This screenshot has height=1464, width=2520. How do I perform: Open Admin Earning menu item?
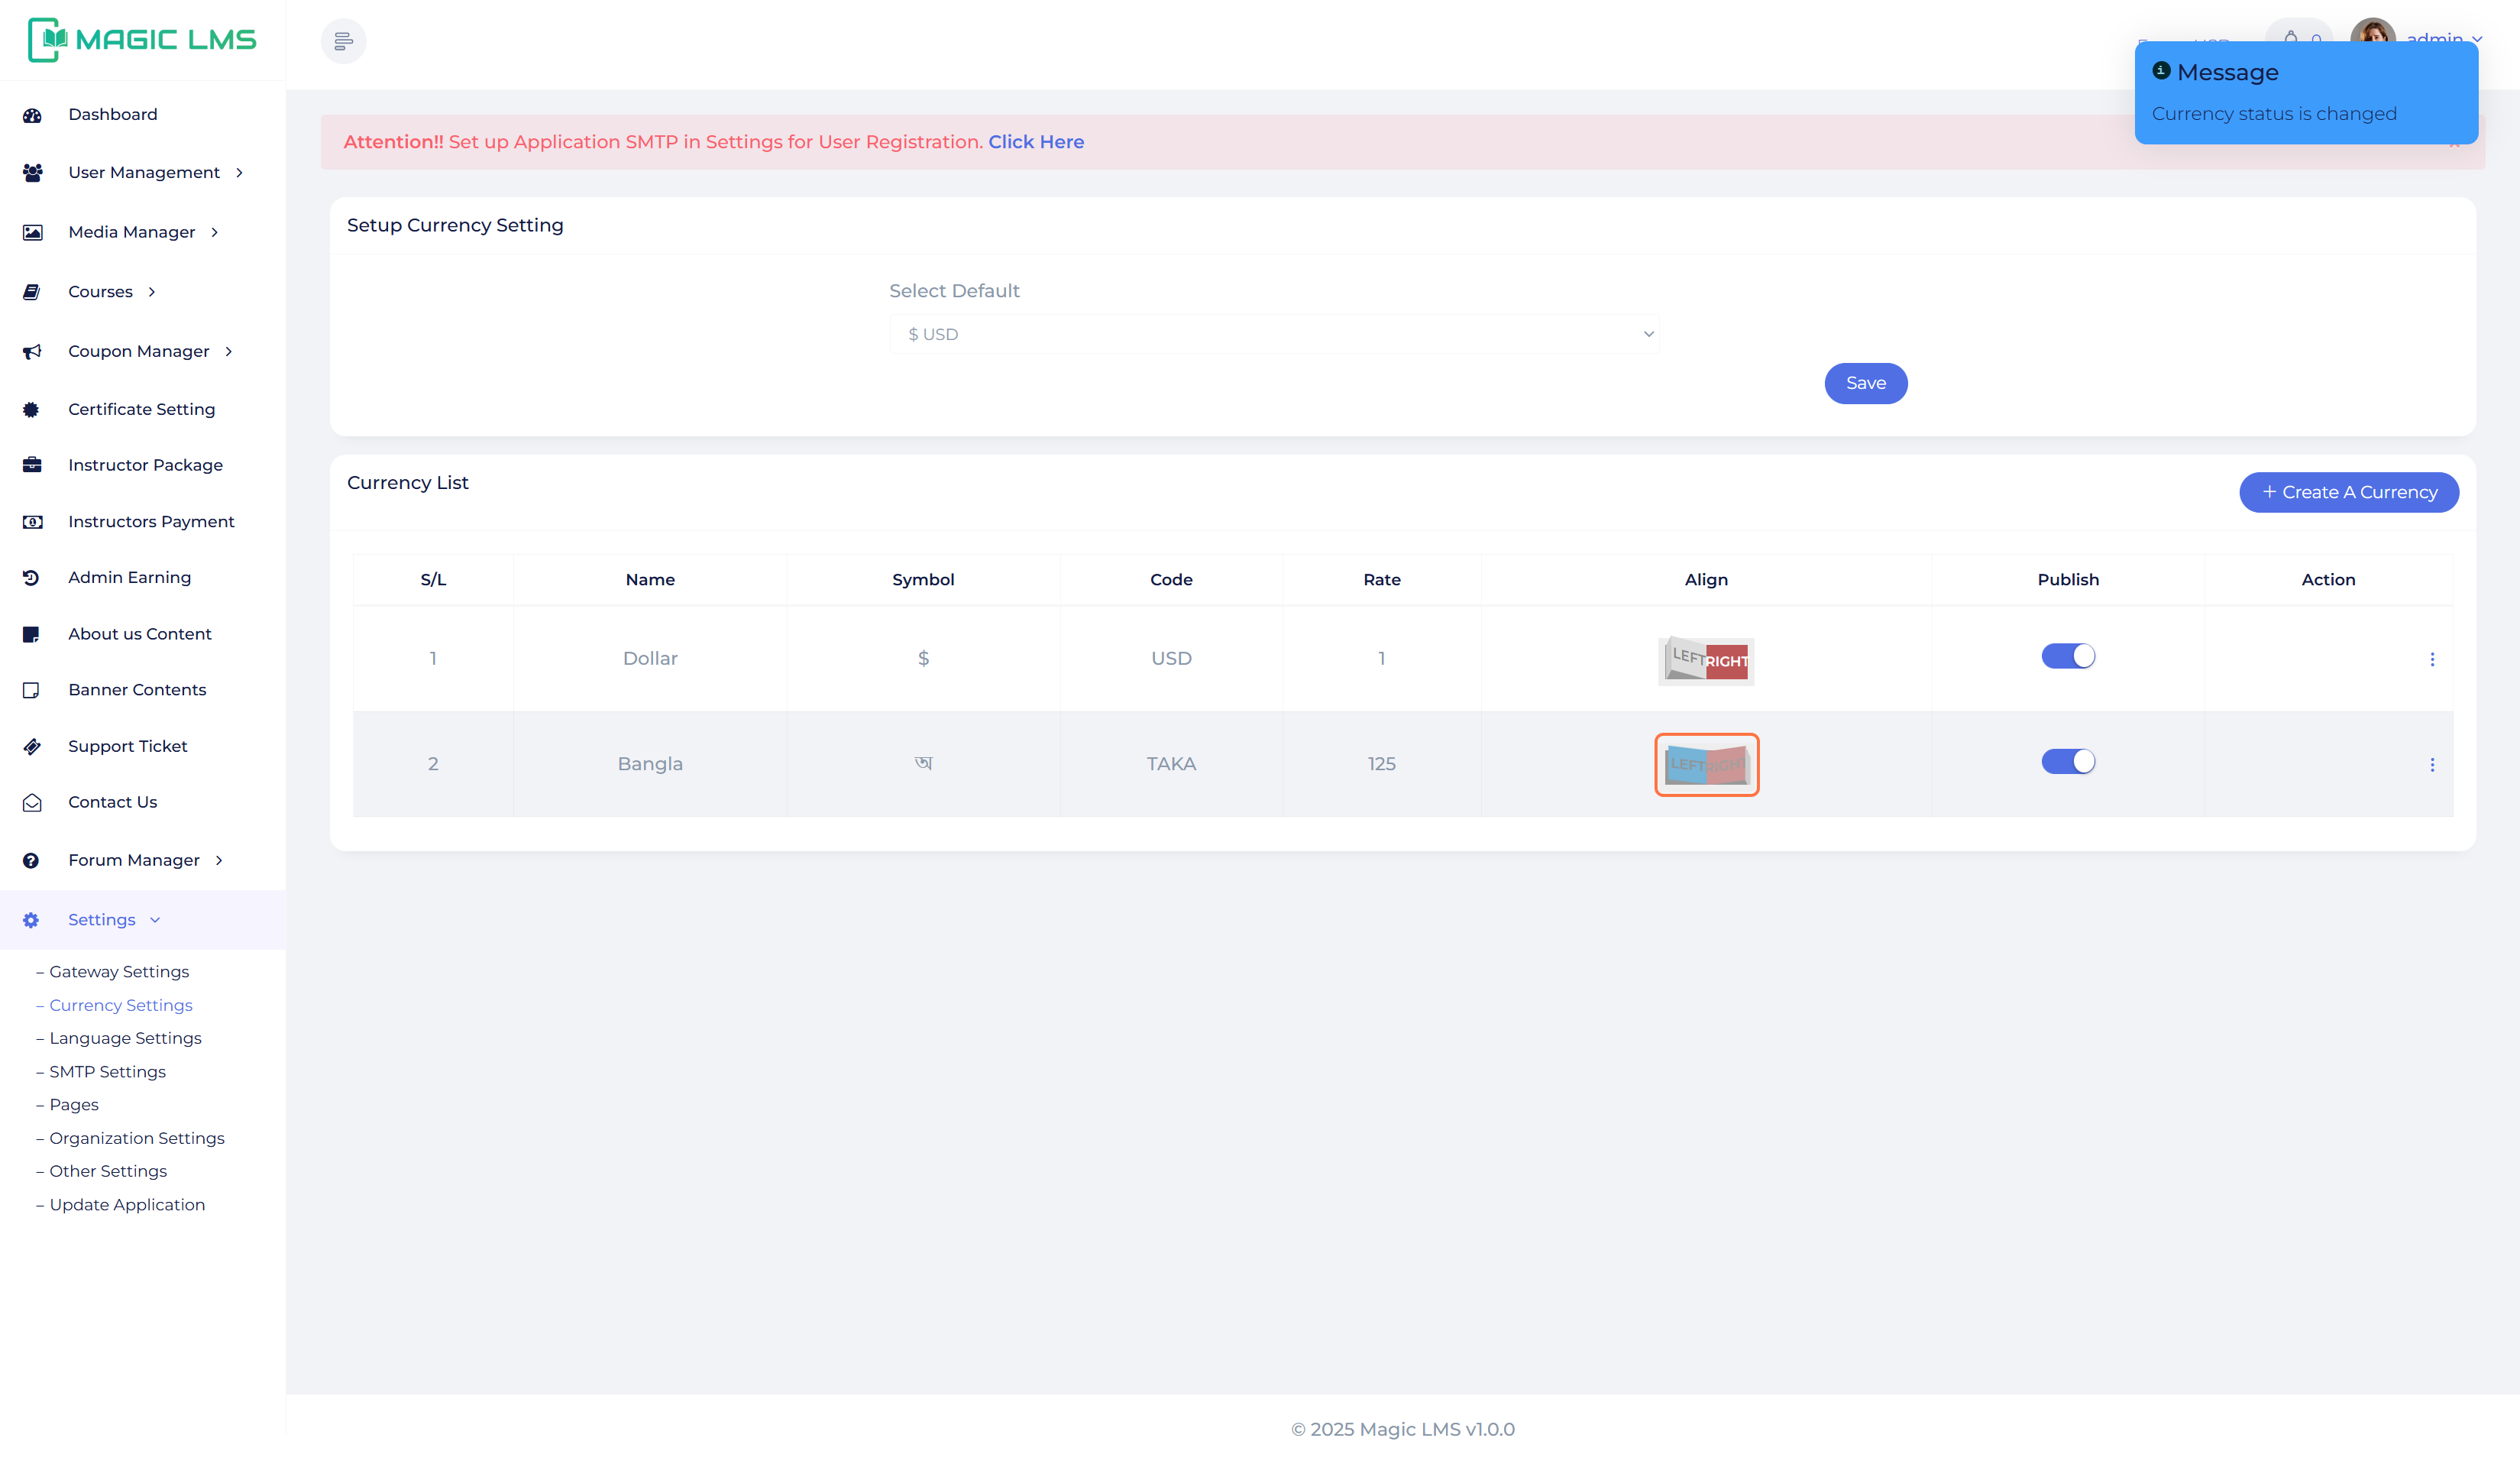tap(130, 578)
